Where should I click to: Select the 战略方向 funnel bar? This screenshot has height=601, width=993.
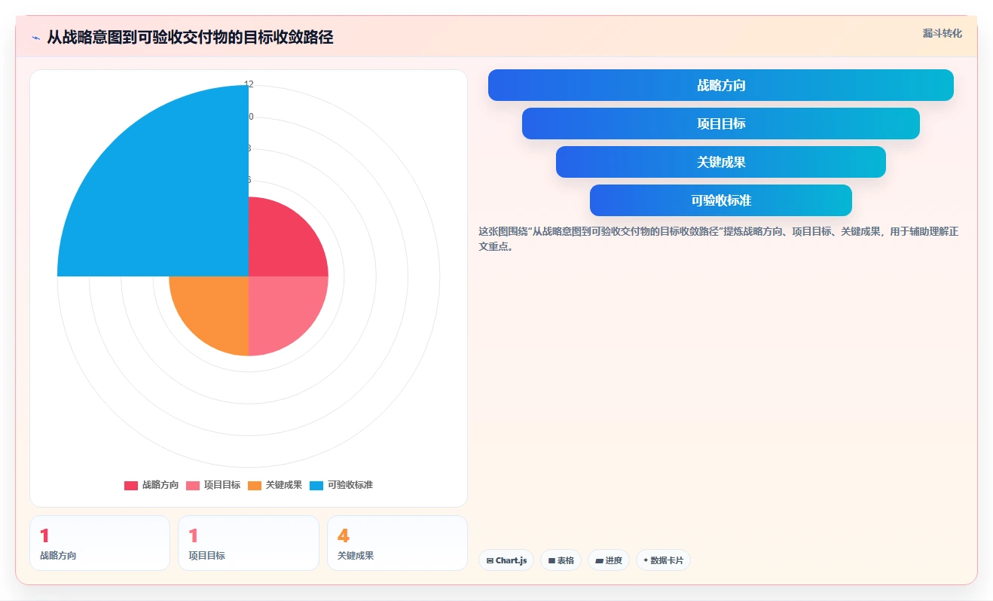(721, 85)
